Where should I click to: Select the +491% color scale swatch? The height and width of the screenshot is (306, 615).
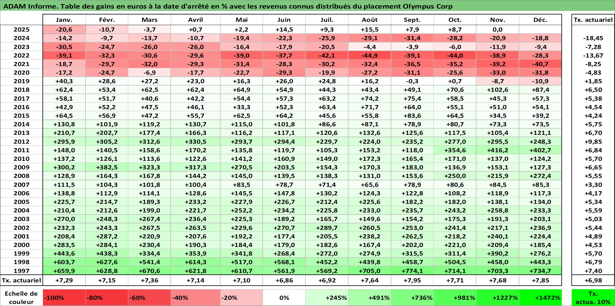pyautogui.click(x=370, y=297)
